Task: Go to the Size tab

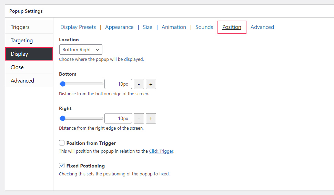Action: tap(148, 27)
